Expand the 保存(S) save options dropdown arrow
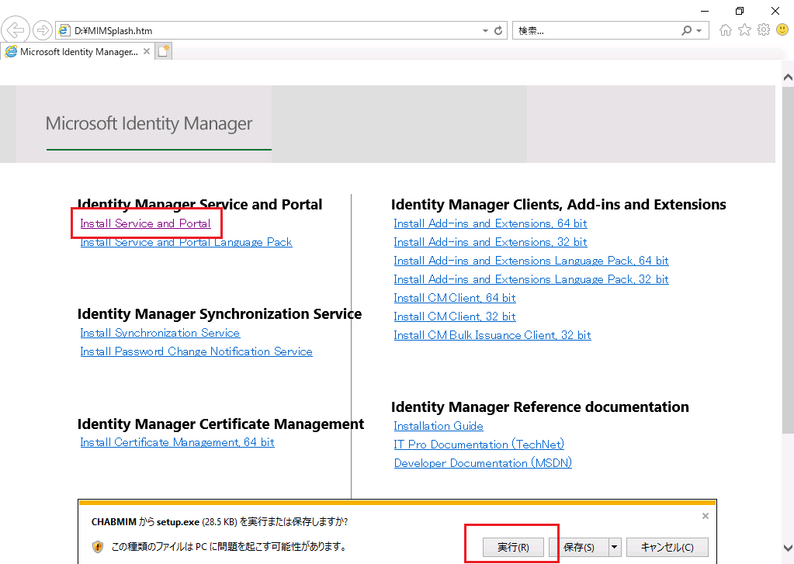The height and width of the screenshot is (564, 794). click(615, 547)
